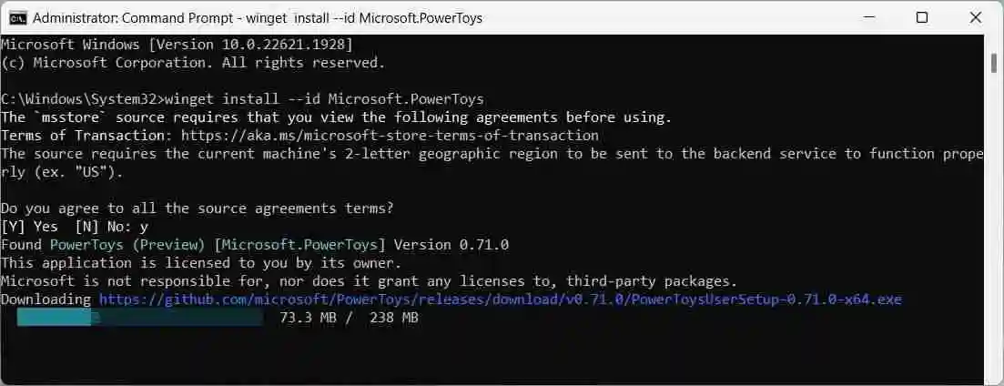Viewport: 1004px width, 386px height.
Task: Click the vertical scrollbar thumb
Action: pyautogui.click(x=994, y=63)
